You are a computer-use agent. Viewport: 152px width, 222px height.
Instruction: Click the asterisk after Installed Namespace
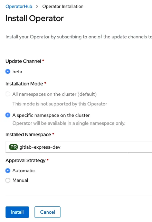(53, 134)
